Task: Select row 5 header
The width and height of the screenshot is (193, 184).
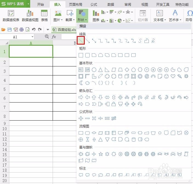Action: tap(5, 89)
